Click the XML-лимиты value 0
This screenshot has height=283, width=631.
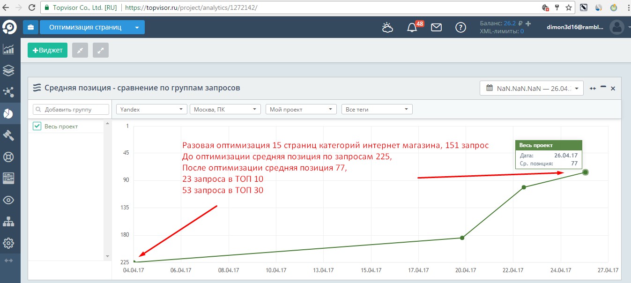click(522, 31)
